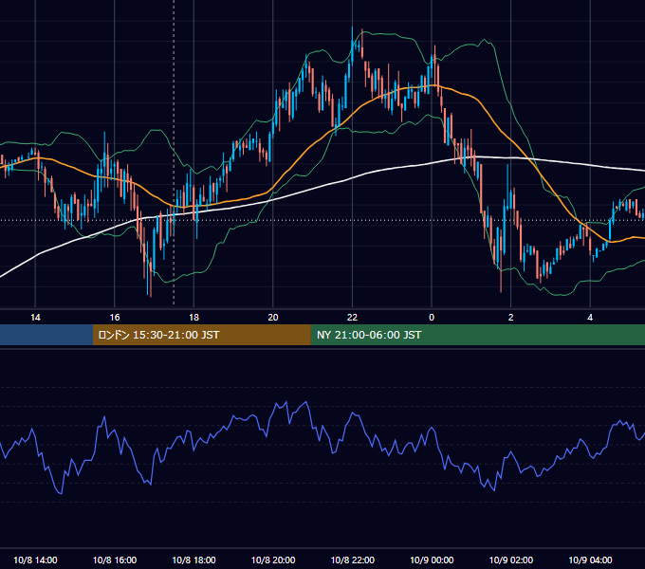Viewport: 645px width, 569px height.
Task: Click the 20 hour label on price chart axis
Action: click(x=273, y=318)
